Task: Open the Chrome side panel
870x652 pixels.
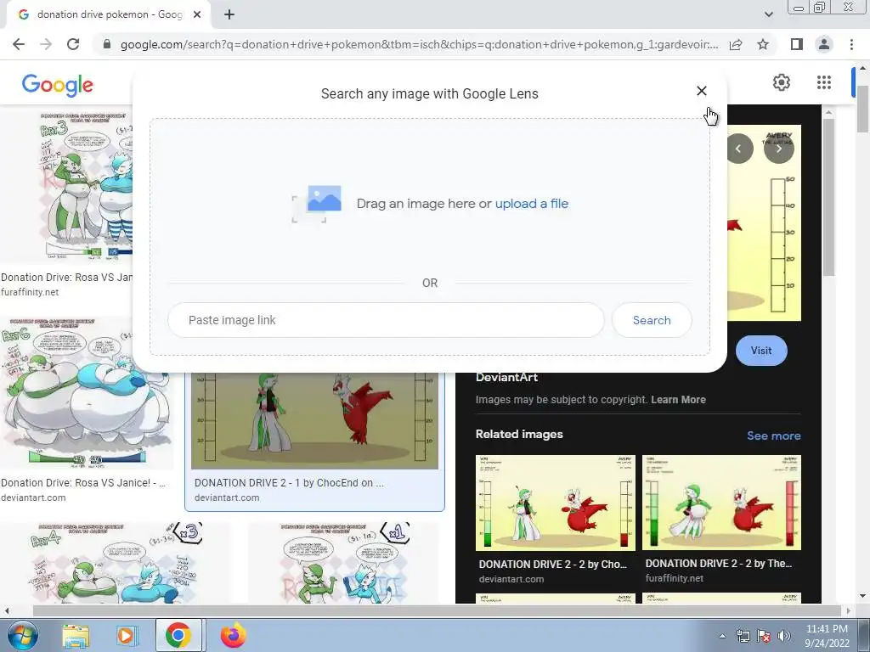Action: [x=797, y=44]
